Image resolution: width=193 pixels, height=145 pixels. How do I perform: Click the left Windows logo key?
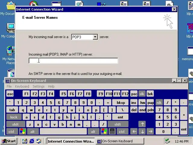tap(23, 131)
